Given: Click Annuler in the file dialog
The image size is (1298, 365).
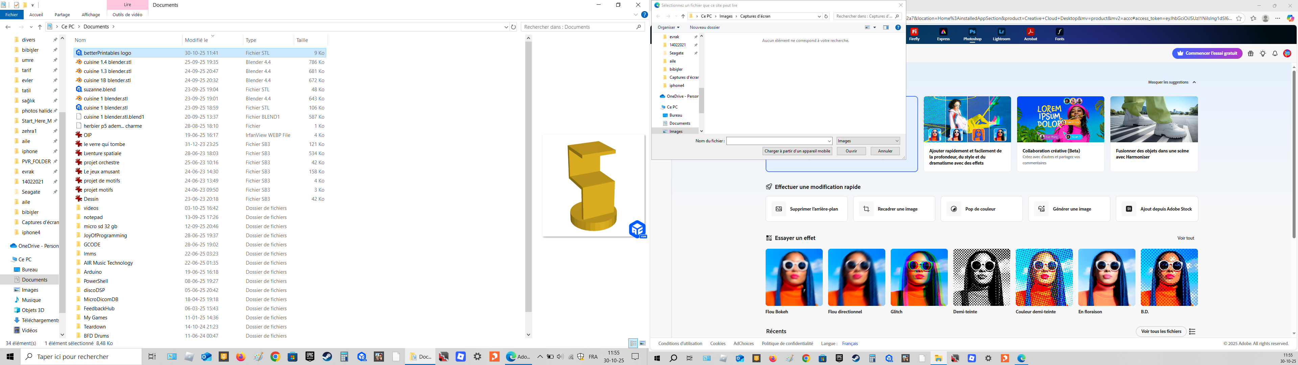Looking at the screenshot, I should coord(885,151).
